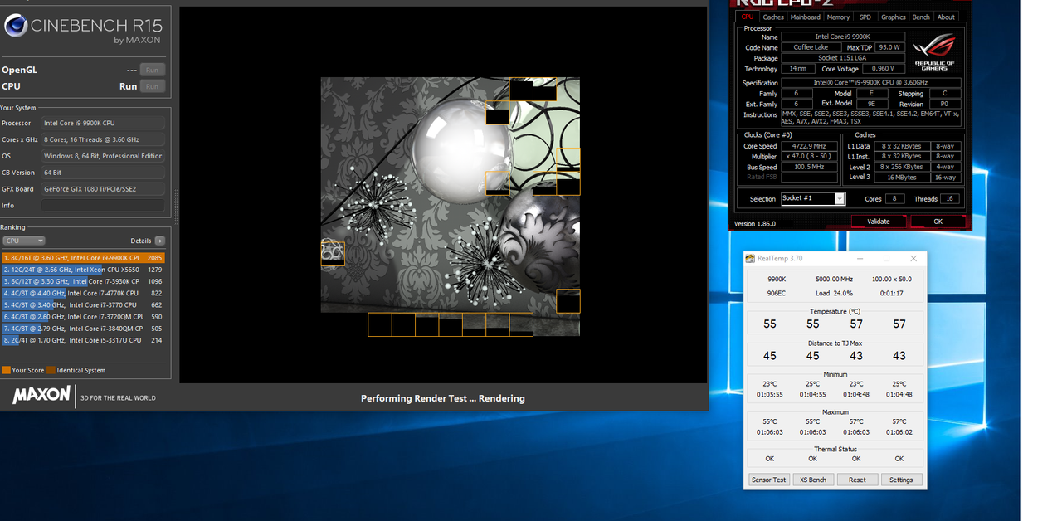This screenshot has height=521, width=1062.
Task: Click the Validate button in CPU-Z
Action: [879, 222]
